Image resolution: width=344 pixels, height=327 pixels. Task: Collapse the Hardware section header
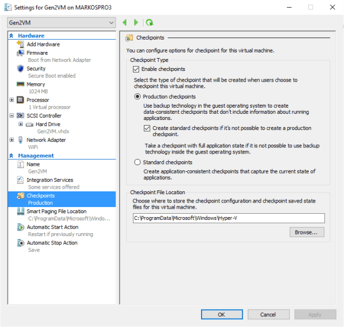[12, 36]
